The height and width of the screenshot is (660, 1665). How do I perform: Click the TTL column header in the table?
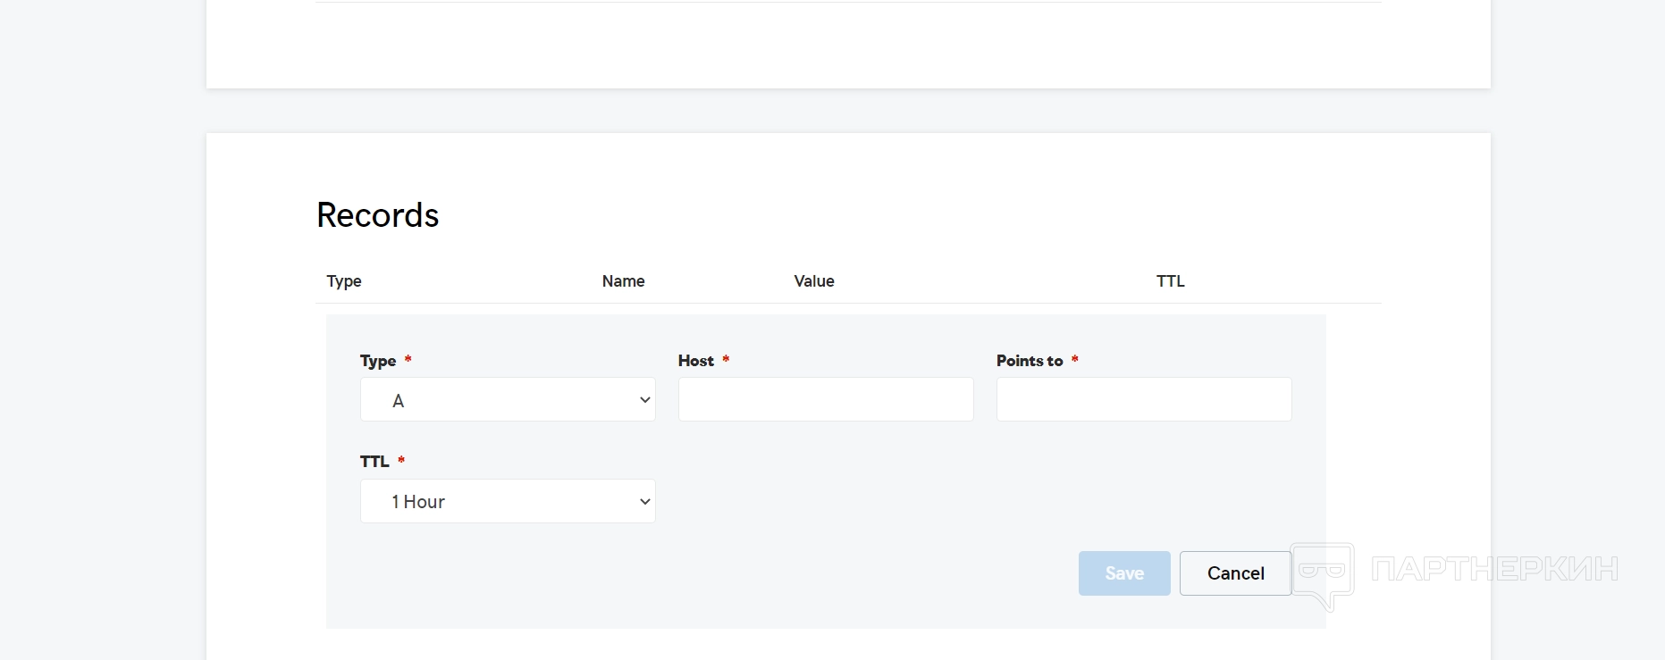[1170, 281]
